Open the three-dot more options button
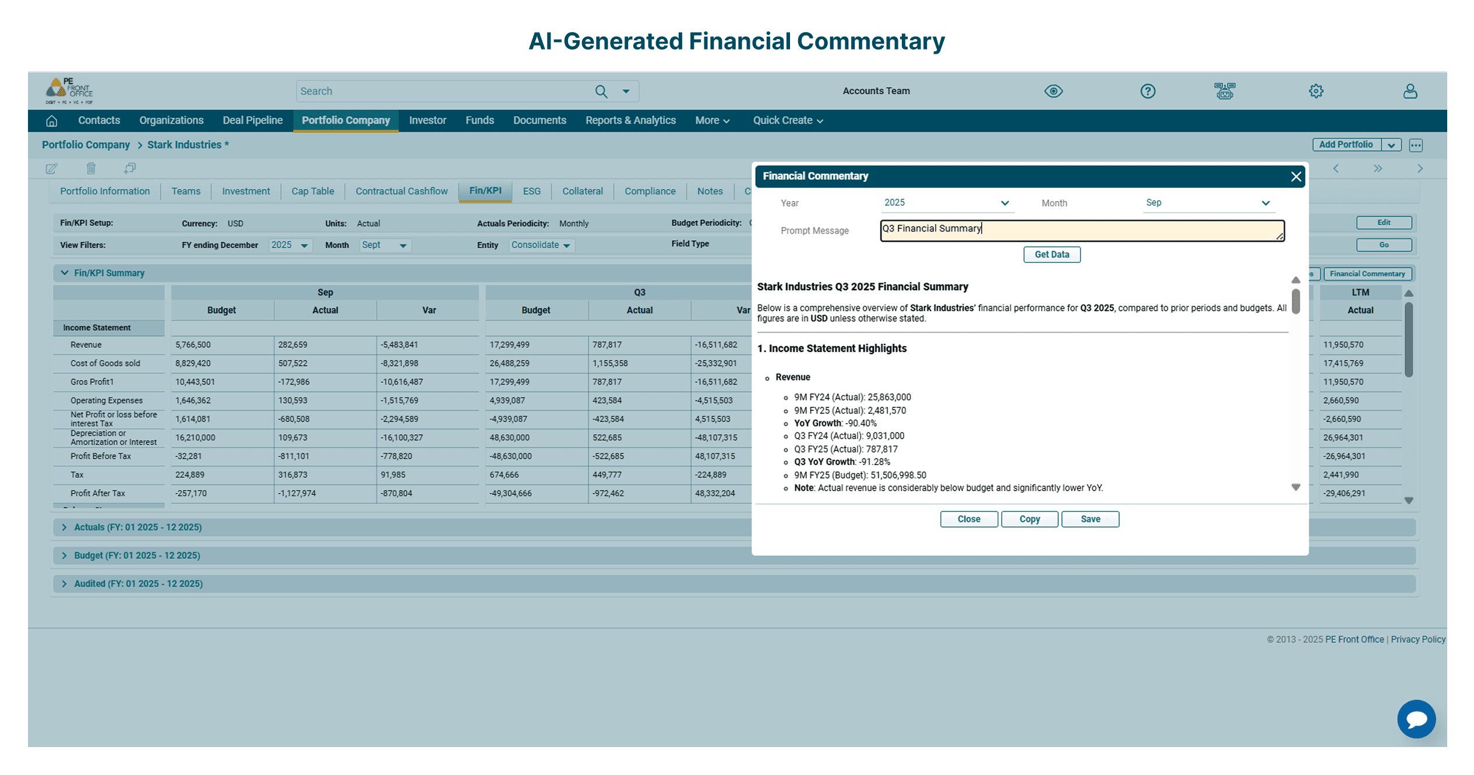Image resolution: width=1474 pixels, height=775 pixels. (1416, 145)
